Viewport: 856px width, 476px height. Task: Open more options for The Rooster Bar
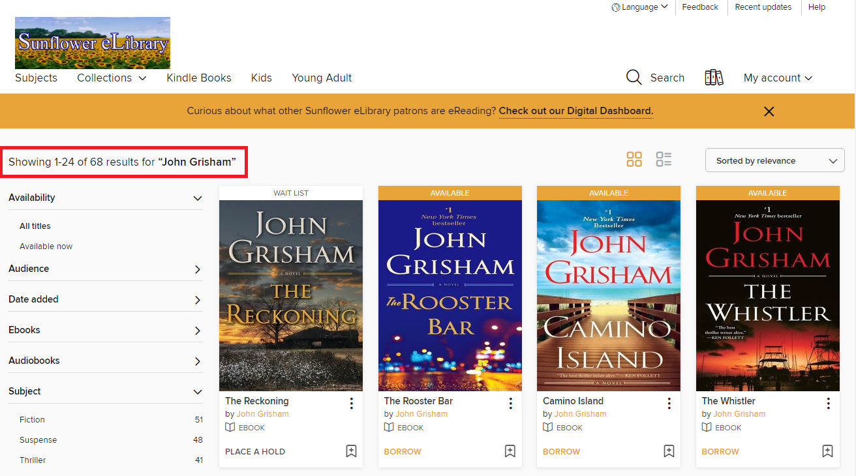tap(510, 404)
